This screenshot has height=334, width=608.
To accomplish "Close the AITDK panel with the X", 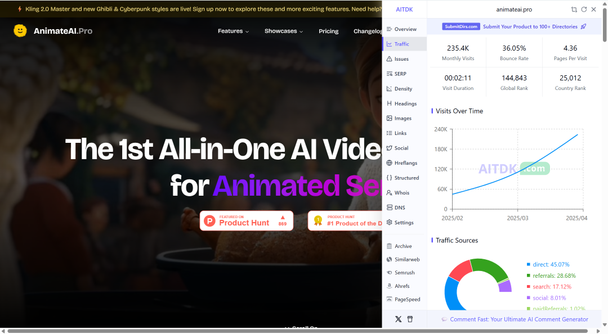I will pyautogui.click(x=594, y=10).
